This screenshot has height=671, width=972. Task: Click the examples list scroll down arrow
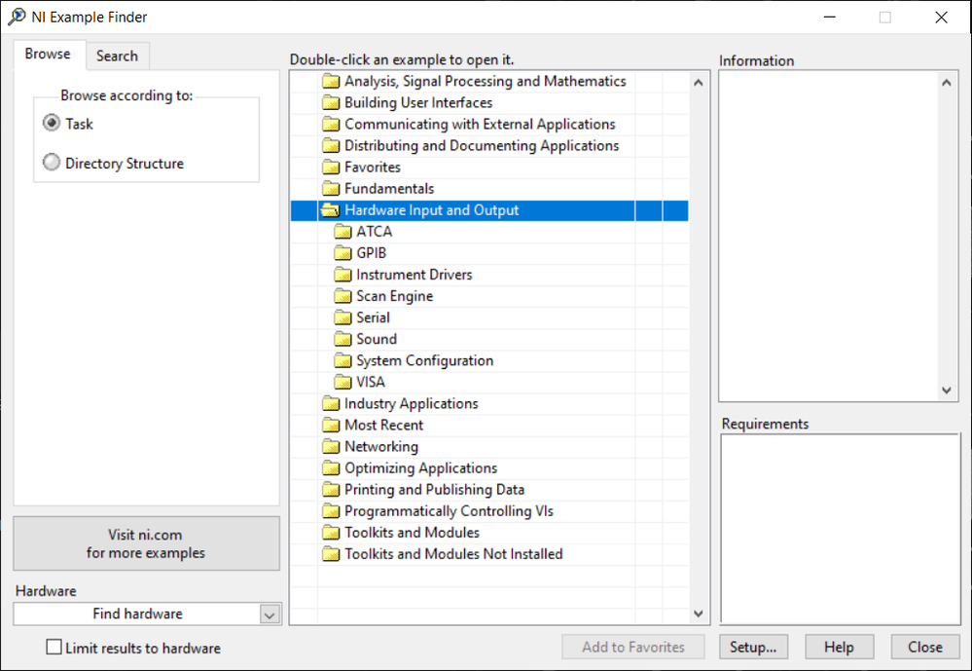(699, 614)
